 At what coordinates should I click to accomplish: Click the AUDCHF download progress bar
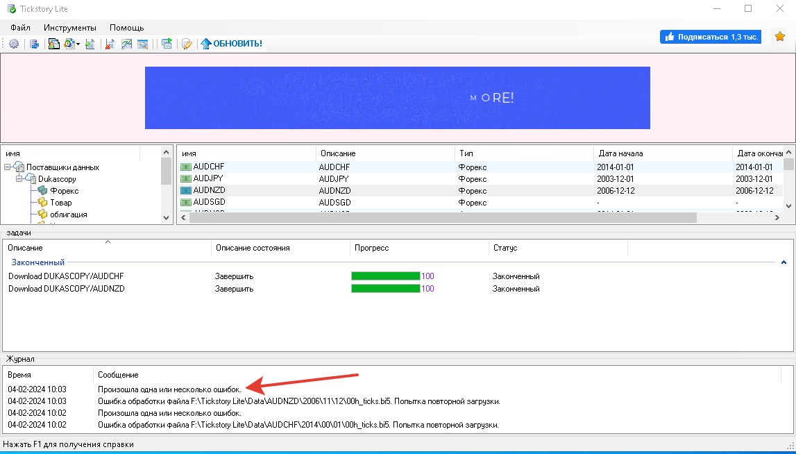click(386, 276)
